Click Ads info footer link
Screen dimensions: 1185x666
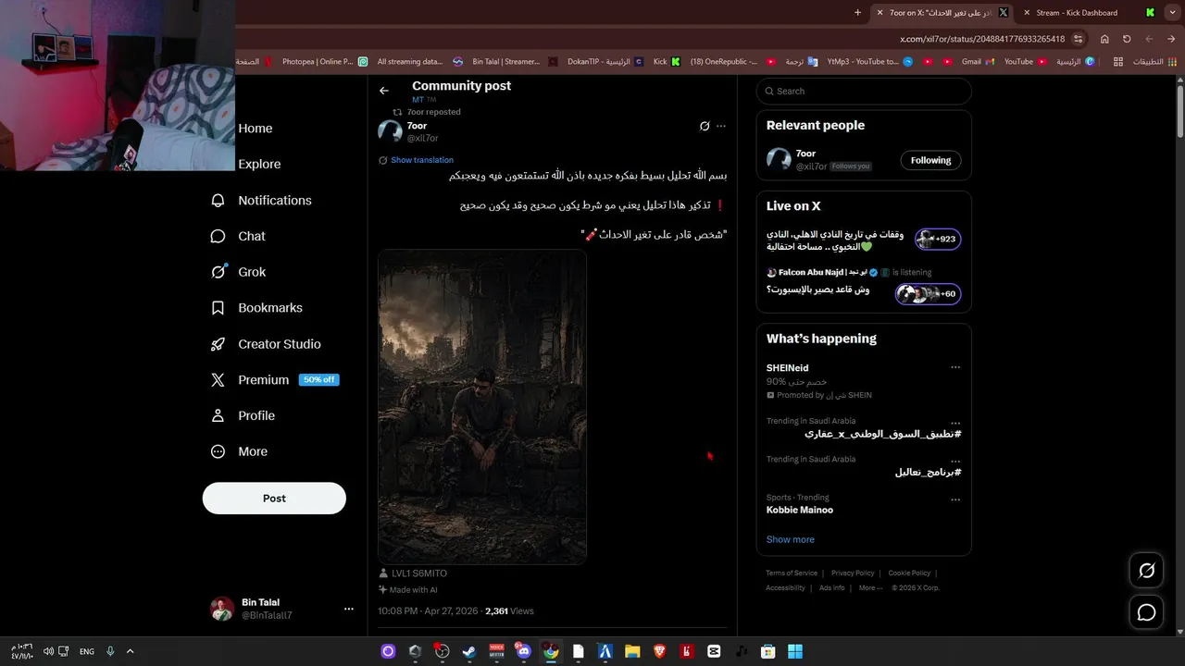831,588
